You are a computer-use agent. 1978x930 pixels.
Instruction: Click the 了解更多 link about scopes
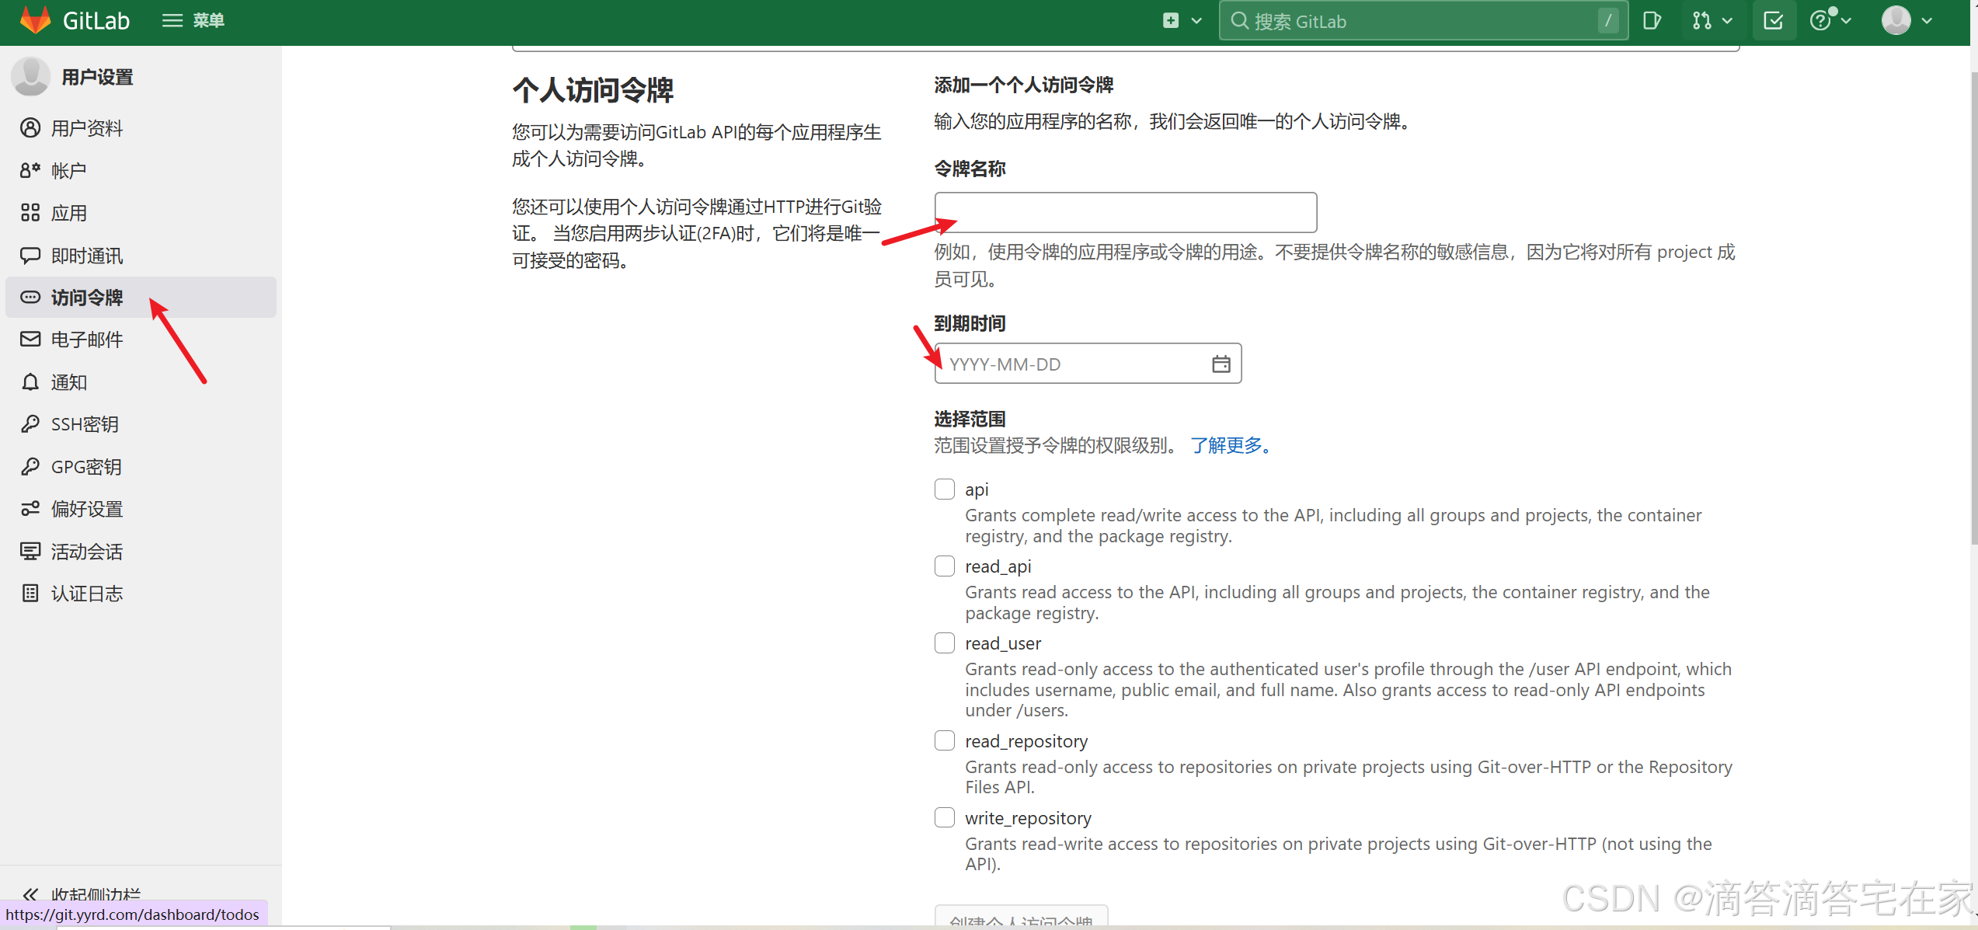(1228, 445)
